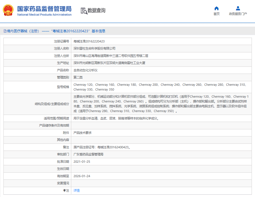Screen dimensions: 255x197
Task: Click the 其他内容 label
Action: click(x=63, y=140)
